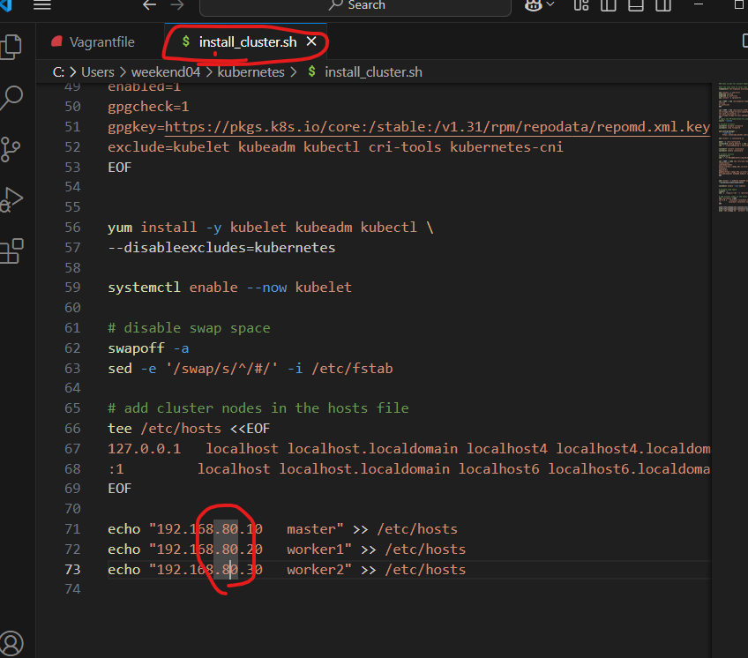Click 'systemctl enable --now kubelet' line
Viewport: 748px width, 658px height.
pos(230,288)
